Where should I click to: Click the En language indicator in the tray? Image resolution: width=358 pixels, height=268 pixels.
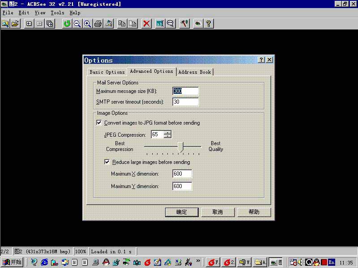click(331, 262)
